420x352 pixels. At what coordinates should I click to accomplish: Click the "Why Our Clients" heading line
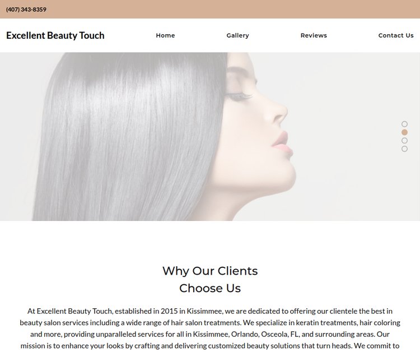(x=210, y=271)
